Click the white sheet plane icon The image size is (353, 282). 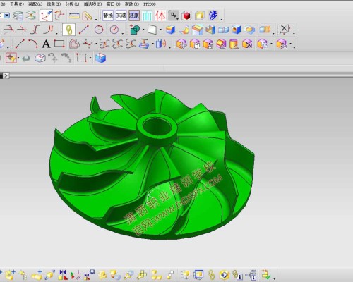[152, 30]
